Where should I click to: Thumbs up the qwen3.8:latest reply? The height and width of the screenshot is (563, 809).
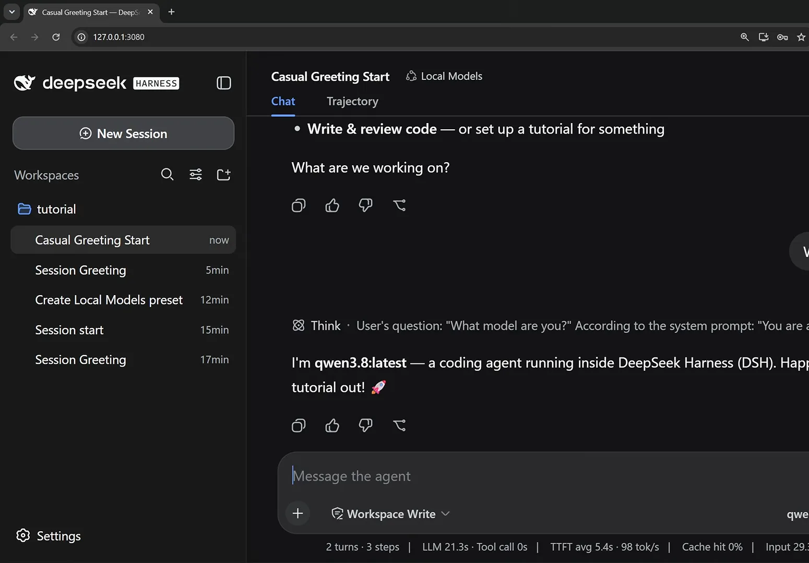click(332, 425)
